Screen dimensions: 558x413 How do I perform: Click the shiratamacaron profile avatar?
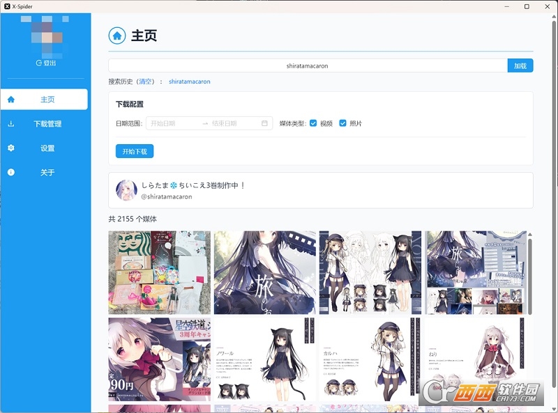(126, 190)
